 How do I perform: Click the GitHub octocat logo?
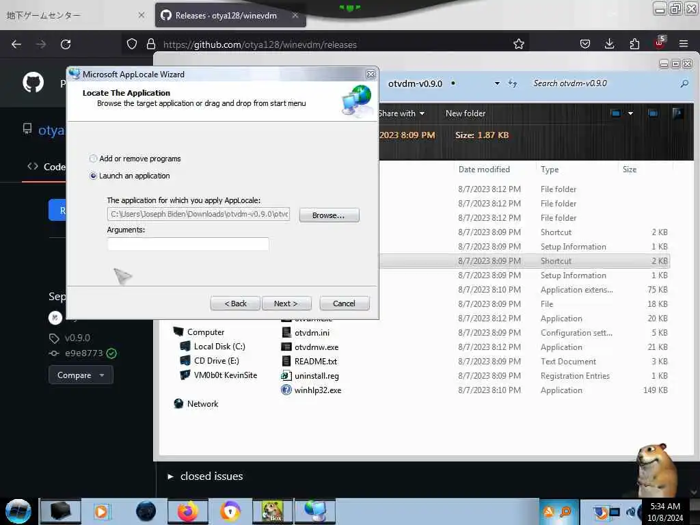pos(33,83)
